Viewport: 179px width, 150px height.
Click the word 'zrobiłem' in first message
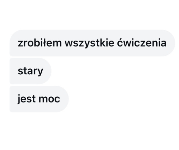tap(40, 43)
